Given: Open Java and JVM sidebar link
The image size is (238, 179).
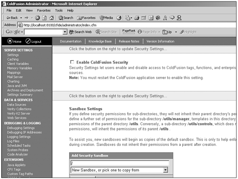Looking at the screenshot, I should pos(17,86).
